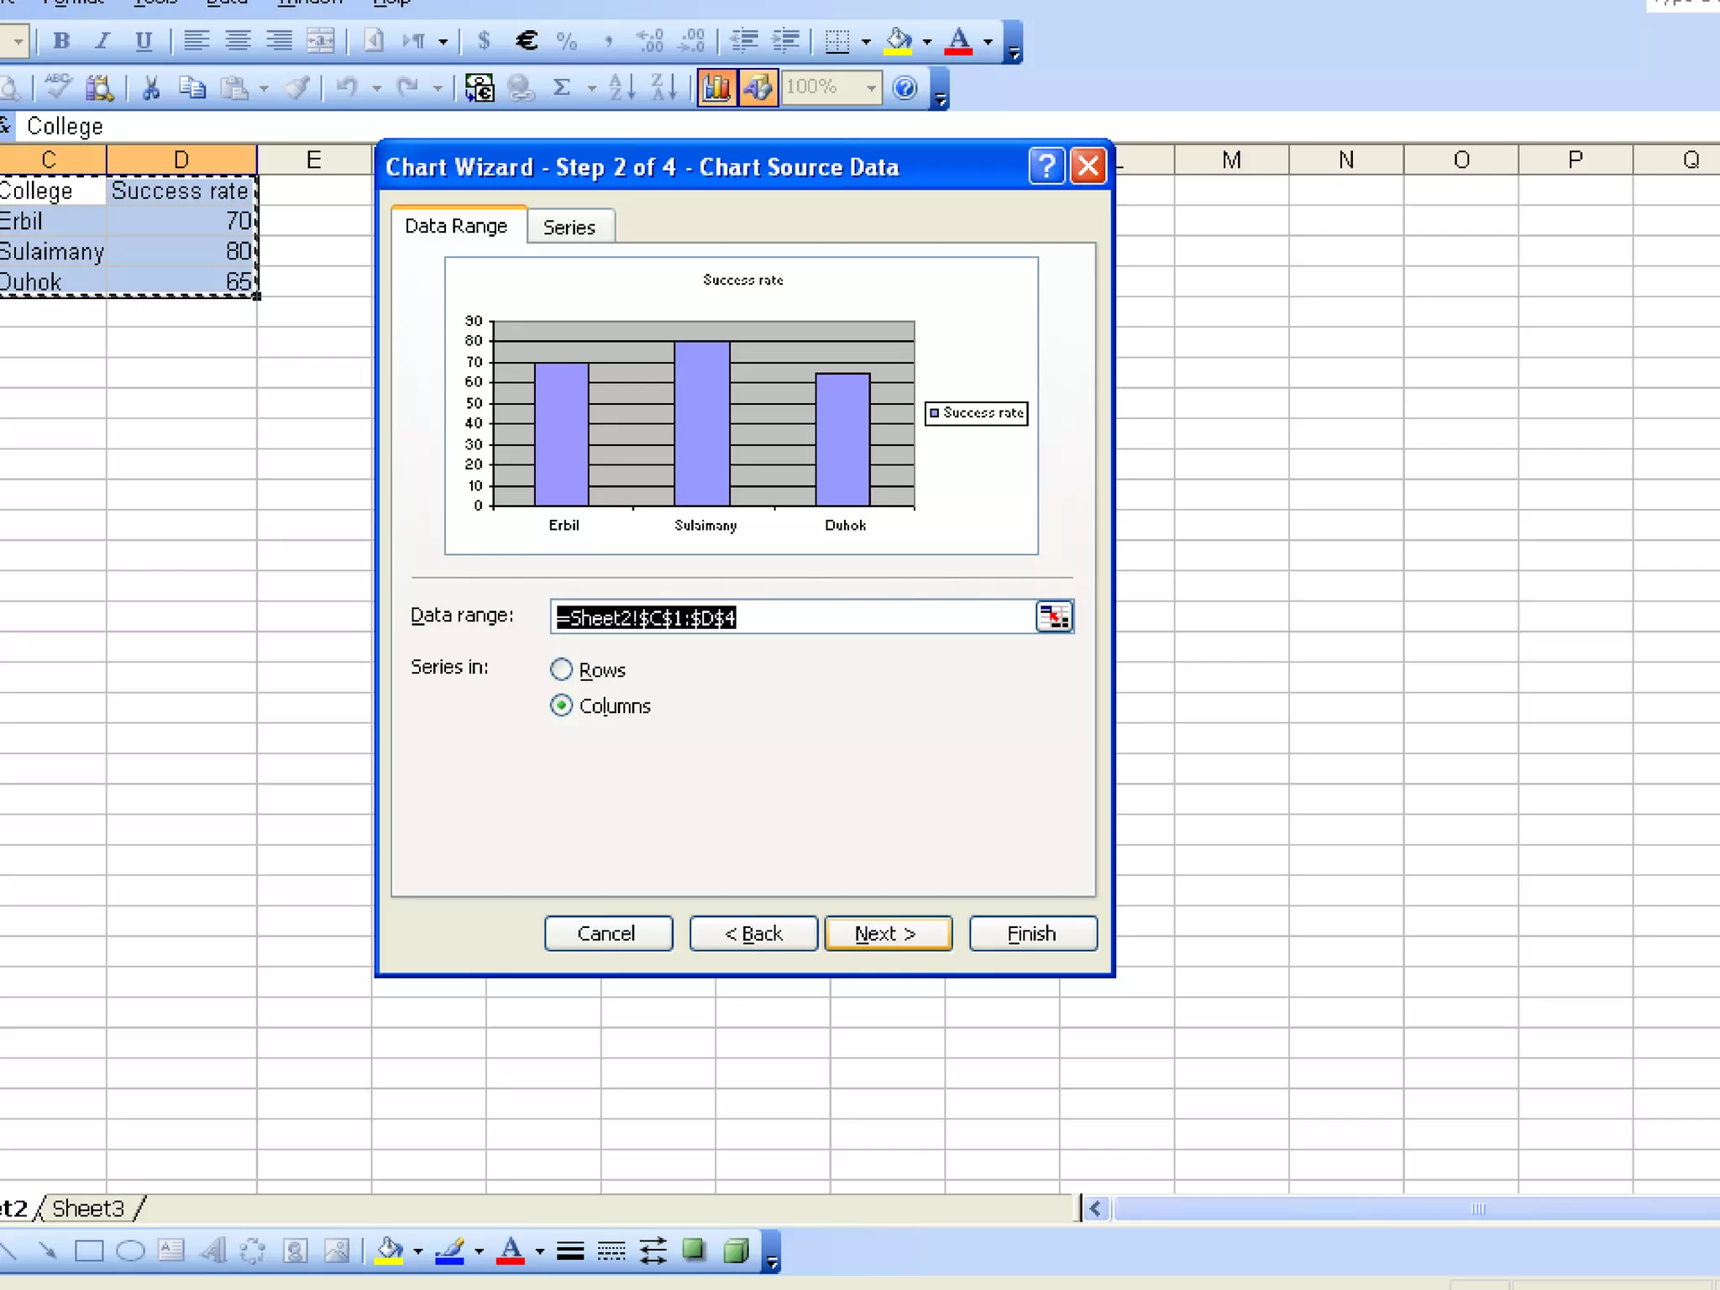Click the Chart Wizard toolbar icon
1720x1290 pixels.
point(716,87)
